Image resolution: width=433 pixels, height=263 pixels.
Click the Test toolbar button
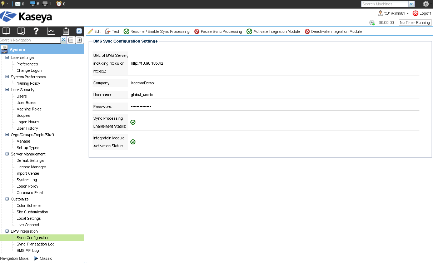[x=112, y=31]
